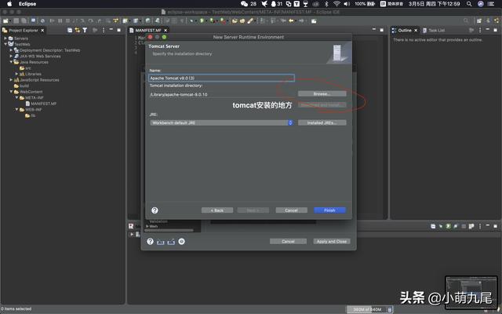Collapse the TestWeb project node

[5, 44]
